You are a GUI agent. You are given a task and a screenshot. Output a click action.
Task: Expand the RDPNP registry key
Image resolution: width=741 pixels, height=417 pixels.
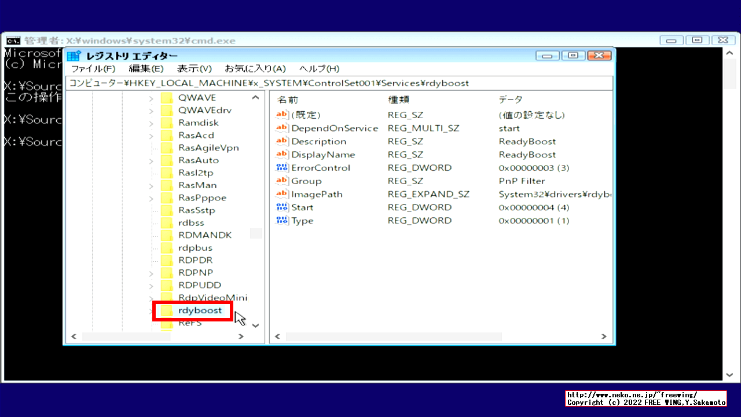(x=151, y=272)
